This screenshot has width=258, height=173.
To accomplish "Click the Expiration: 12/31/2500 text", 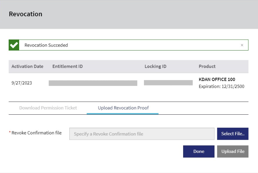I will coord(221,86).
